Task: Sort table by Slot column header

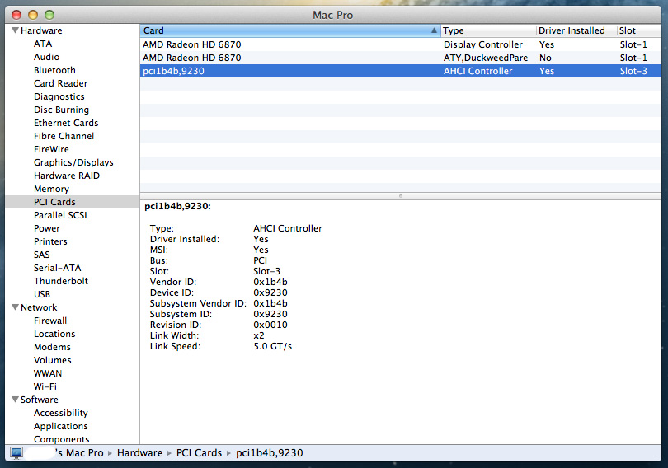Action: coord(638,30)
